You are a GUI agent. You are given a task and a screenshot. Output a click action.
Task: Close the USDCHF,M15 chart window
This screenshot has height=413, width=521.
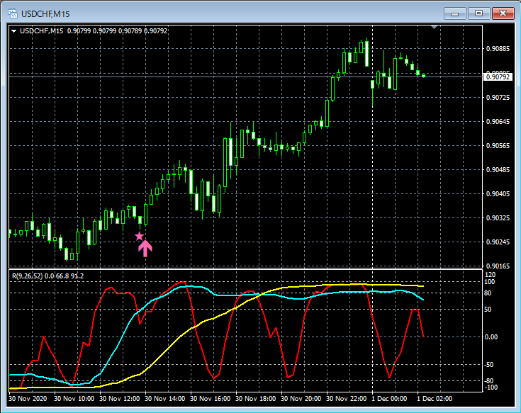click(x=503, y=13)
